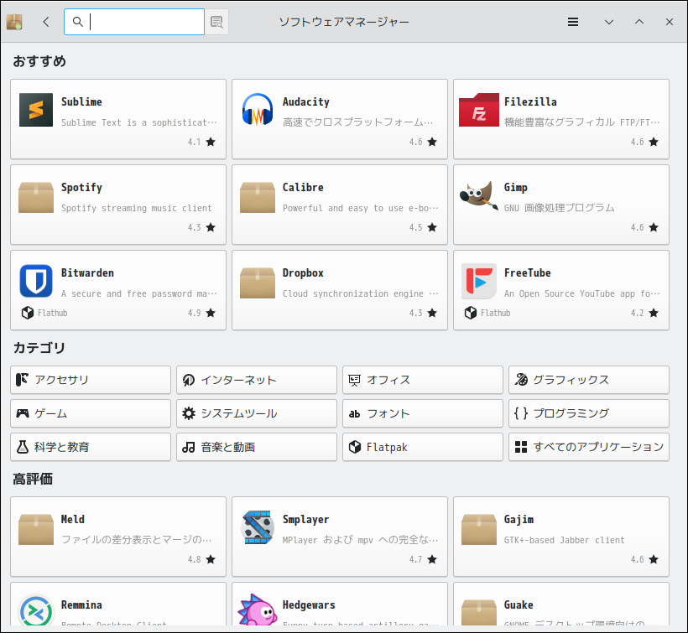Click the Software Manager icon in title bar
This screenshot has height=633, width=688.
point(14,22)
